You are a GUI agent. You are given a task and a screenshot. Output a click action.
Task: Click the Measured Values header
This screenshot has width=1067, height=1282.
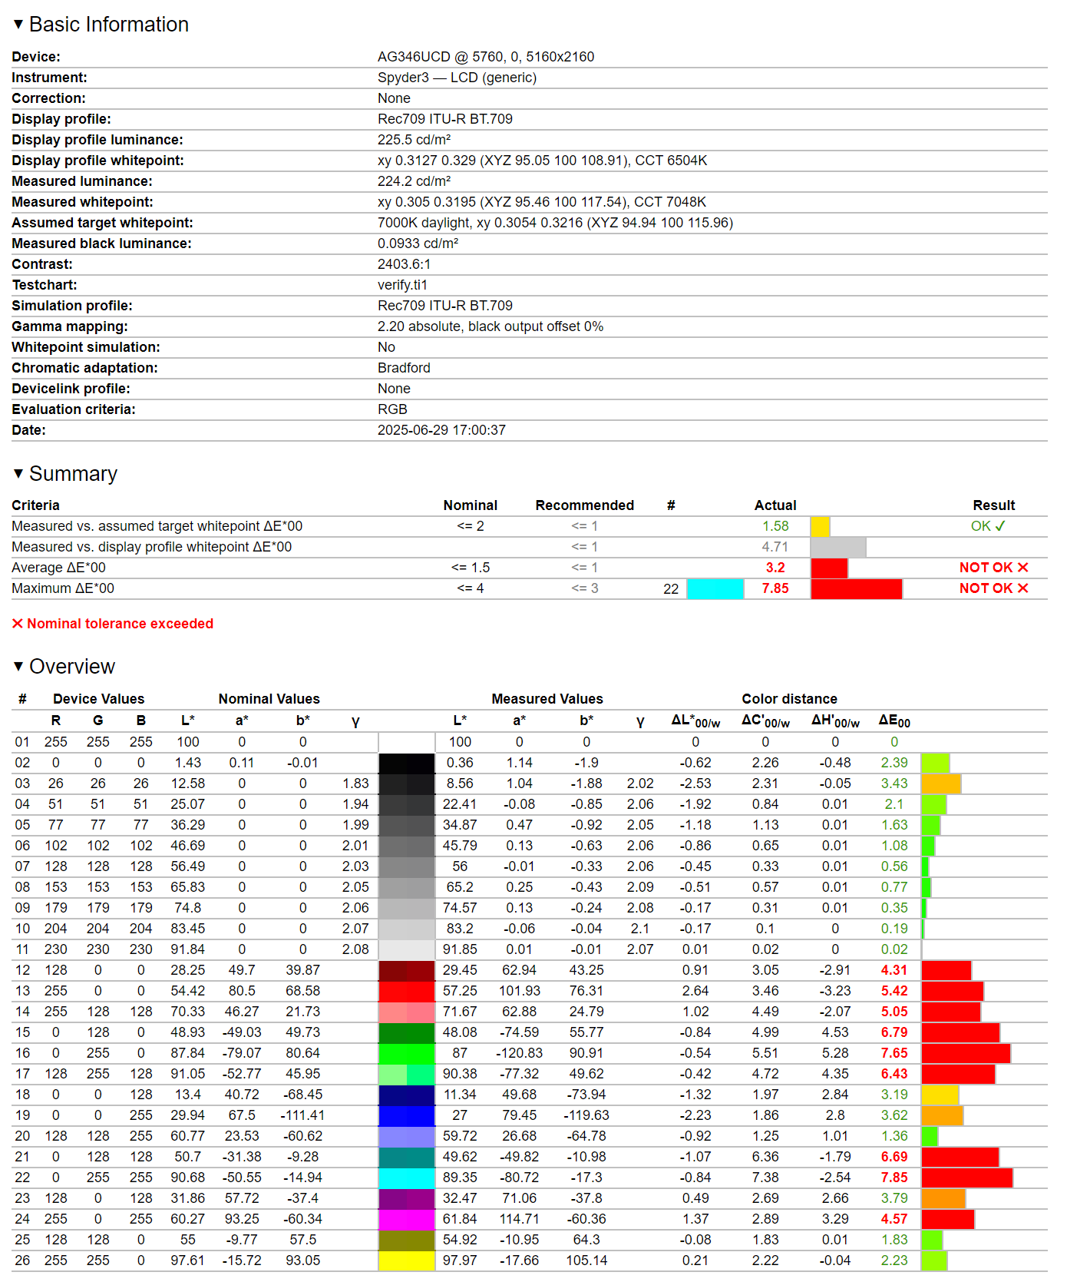(547, 699)
